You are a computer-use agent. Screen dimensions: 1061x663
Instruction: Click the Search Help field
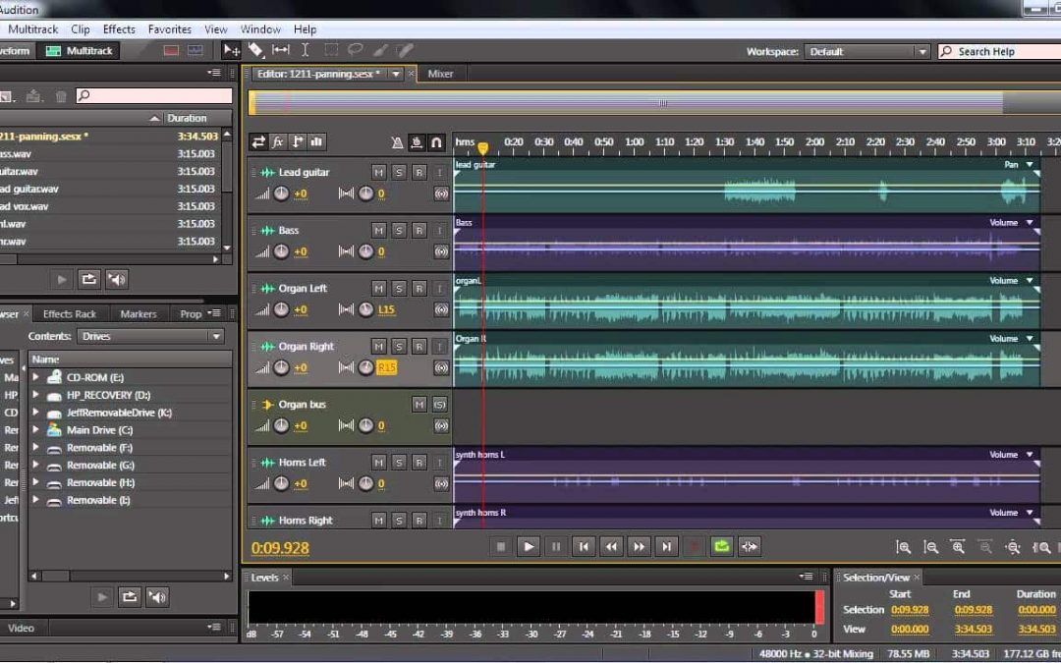pyautogui.click(x=999, y=51)
